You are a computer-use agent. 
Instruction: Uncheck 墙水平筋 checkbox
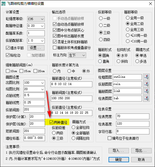tap(8, 48)
